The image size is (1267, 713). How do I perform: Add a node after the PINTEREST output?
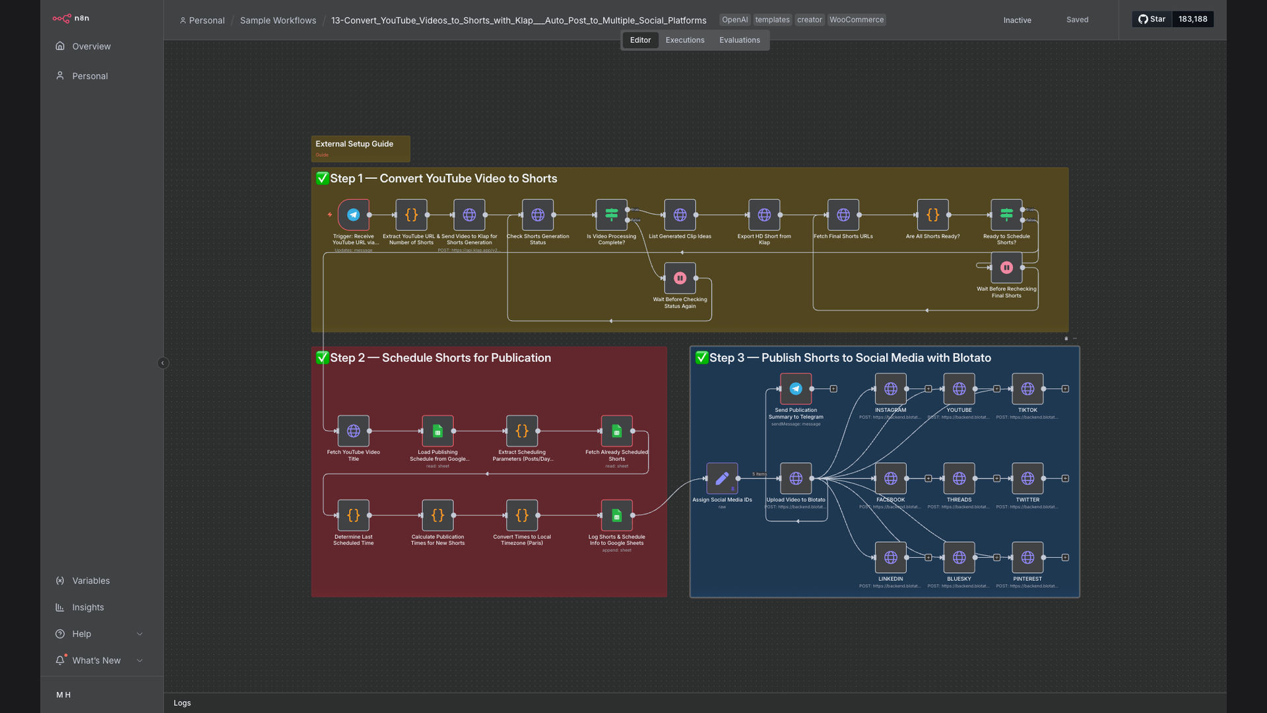coord(1065,558)
